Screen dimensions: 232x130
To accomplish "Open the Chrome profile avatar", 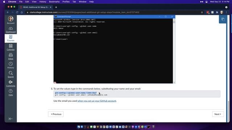I will 221,12.
